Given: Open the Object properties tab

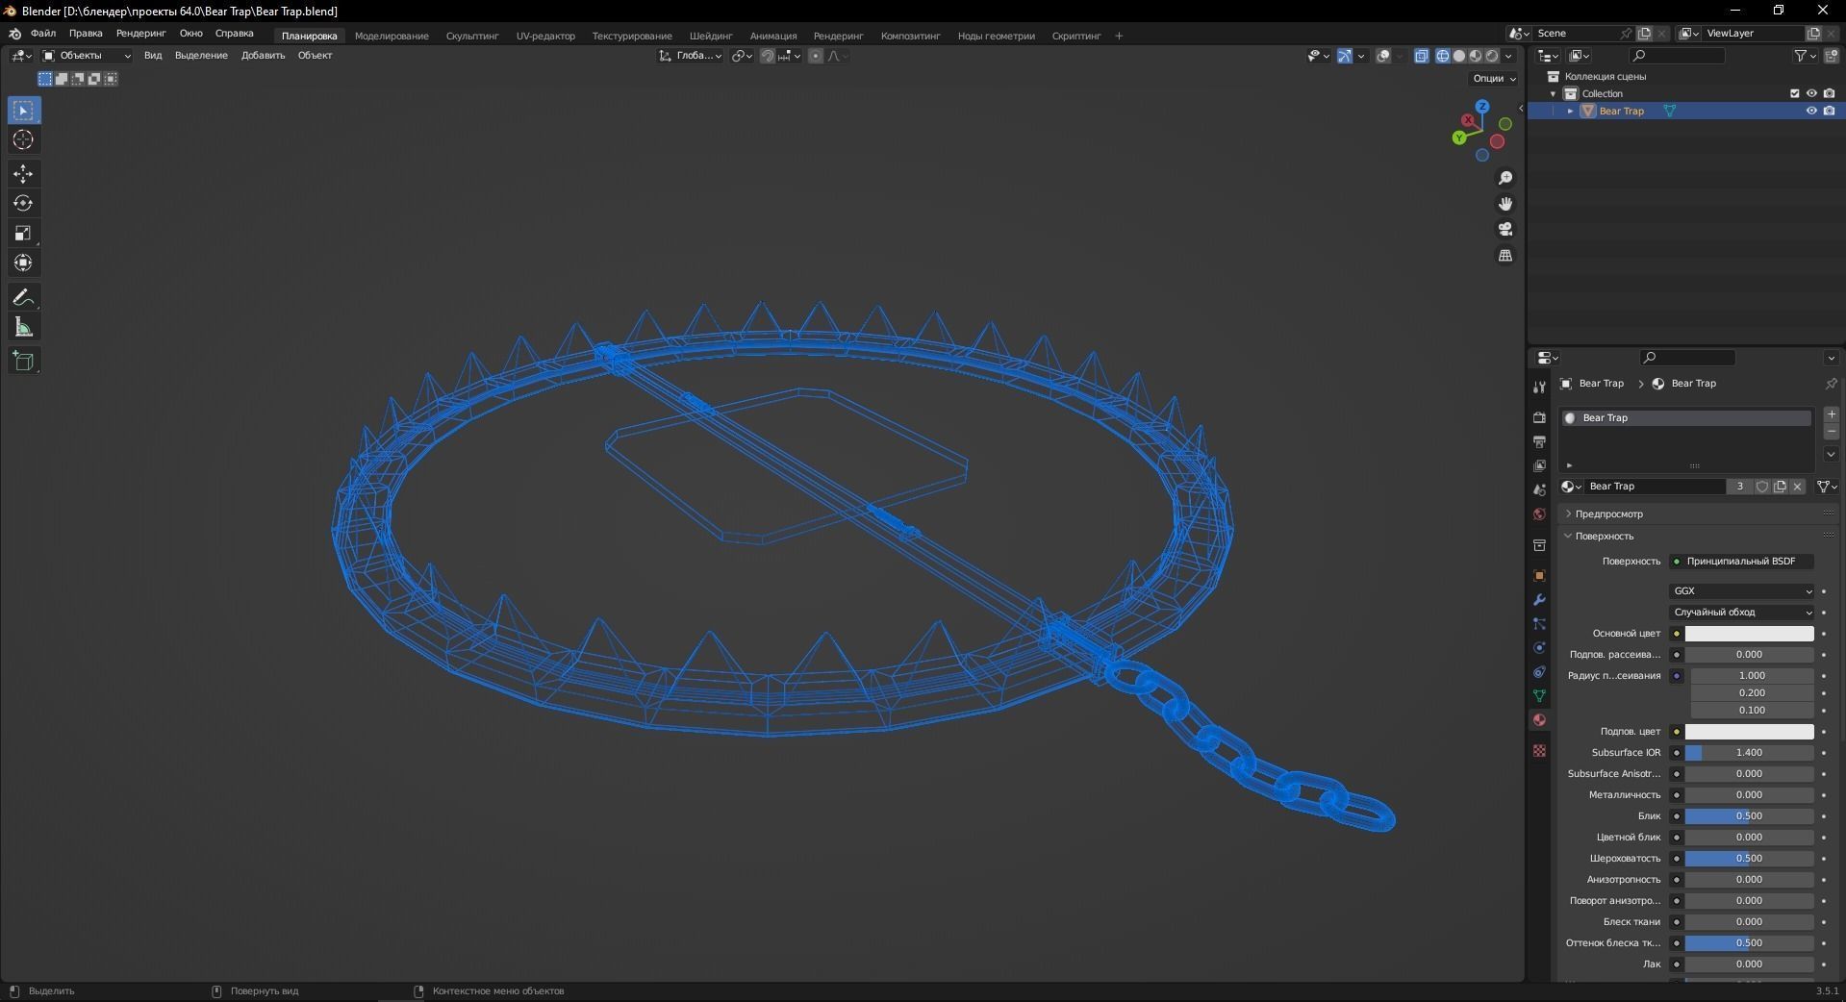Looking at the screenshot, I should (x=1539, y=575).
